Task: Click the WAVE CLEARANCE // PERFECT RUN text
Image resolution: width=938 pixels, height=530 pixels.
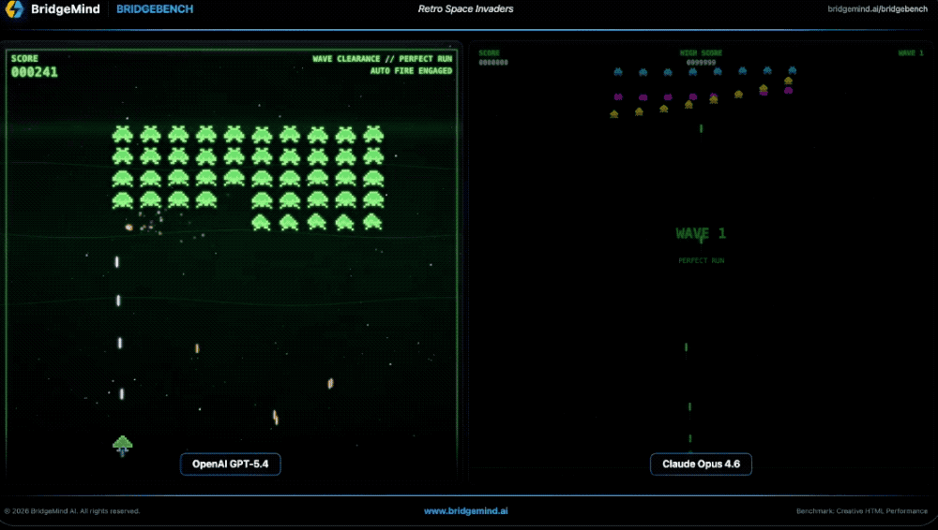Action: pos(383,59)
